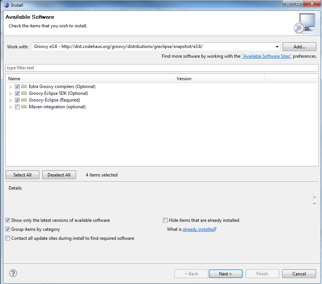Click the Next > button

[x=225, y=274]
